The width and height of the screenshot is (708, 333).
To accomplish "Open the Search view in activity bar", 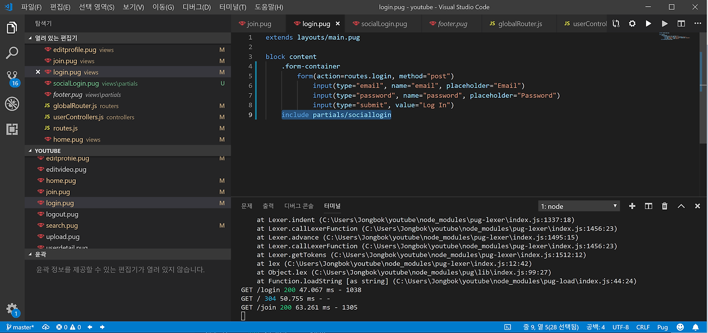I will tap(12, 53).
